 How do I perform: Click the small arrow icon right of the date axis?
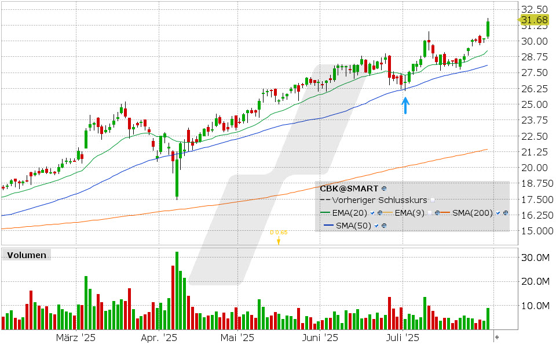coord(497,337)
